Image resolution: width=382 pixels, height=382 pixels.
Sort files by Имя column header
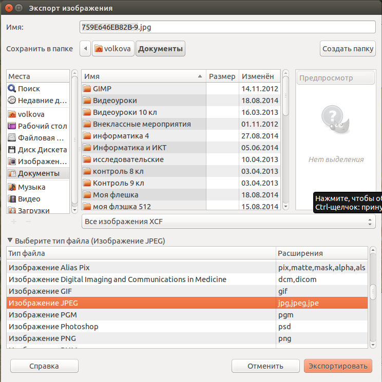point(143,76)
